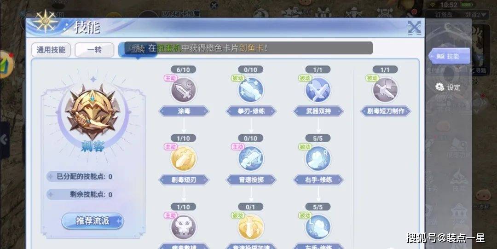The width and height of the screenshot is (497, 249).
Task: Tap the skull poison skill icon
Action: click(184, 227)
